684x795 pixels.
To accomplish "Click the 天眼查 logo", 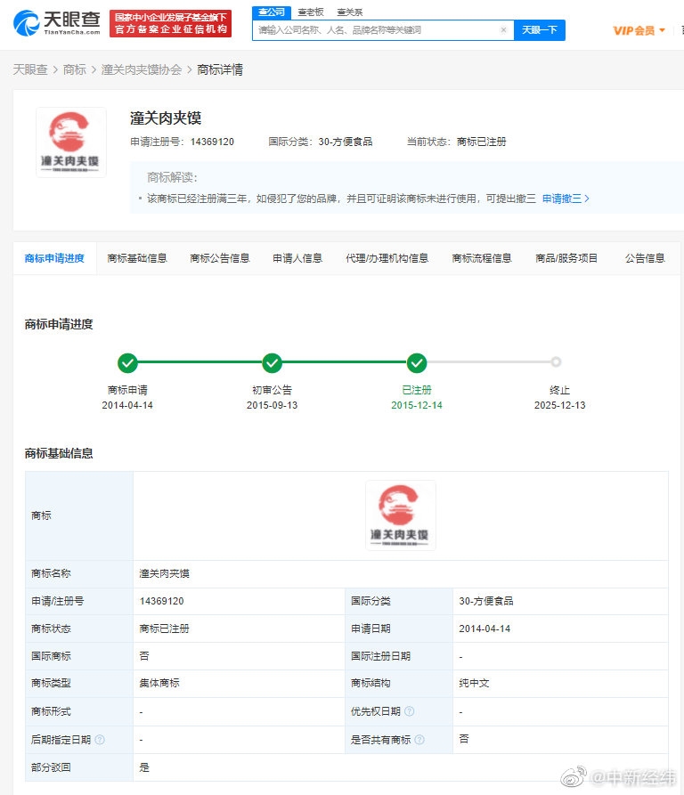I will point(55,24).
